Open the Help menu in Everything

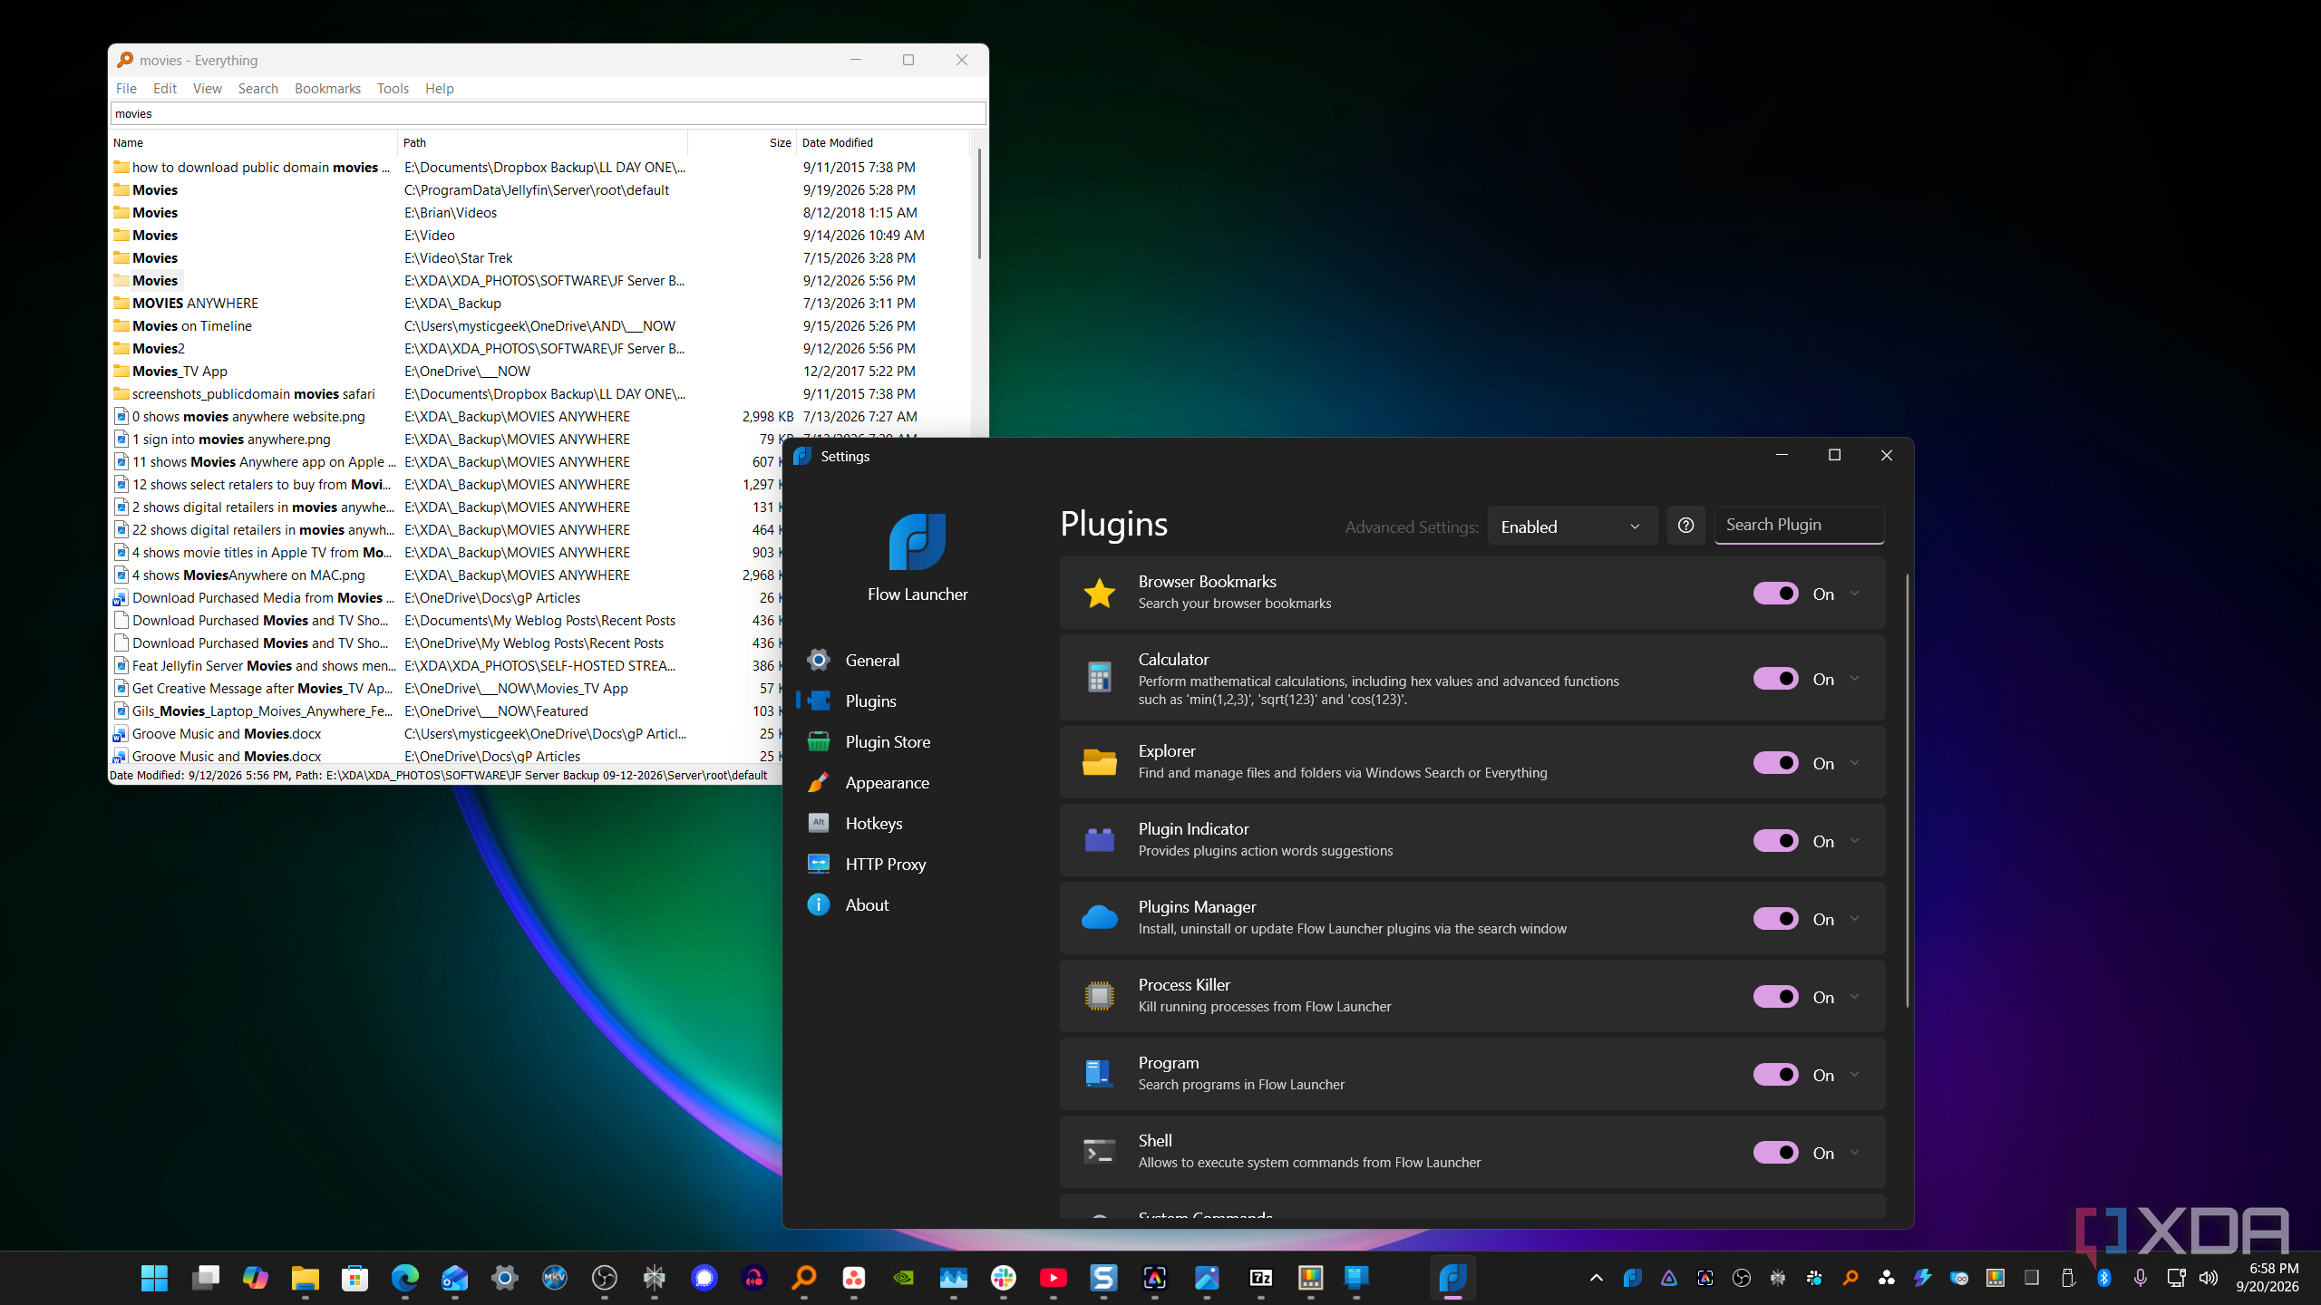click(440, 88)
